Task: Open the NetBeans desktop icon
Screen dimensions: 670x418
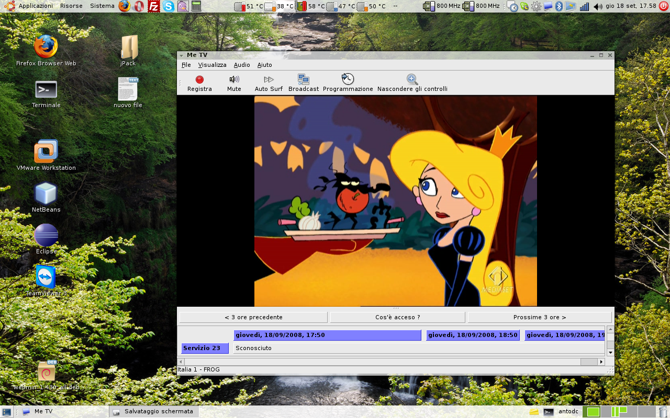Action: click(46, 194)
